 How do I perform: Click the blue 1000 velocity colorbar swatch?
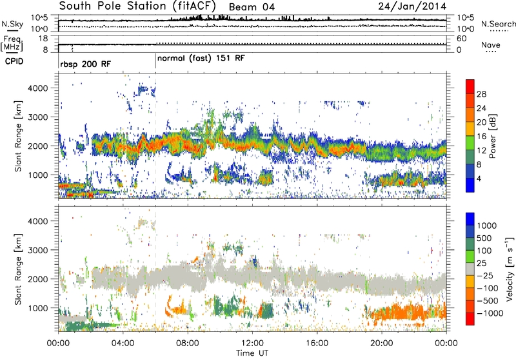click(470, 219)
